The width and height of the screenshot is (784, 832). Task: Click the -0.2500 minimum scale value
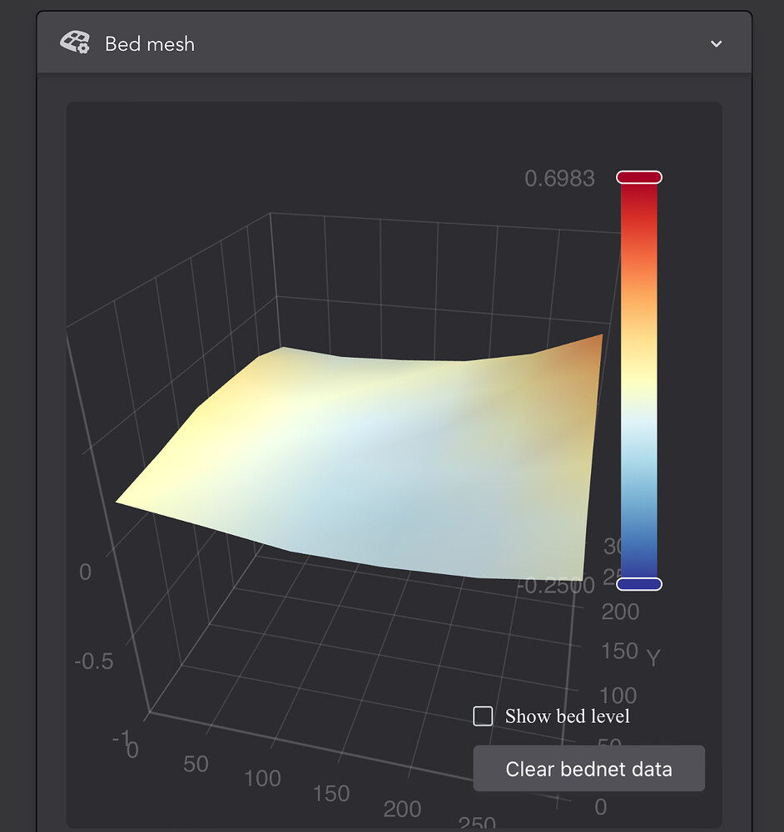556,586
